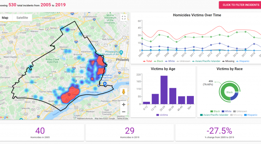Toggle White series in line chart legend
The image size is (261, 144).
coord(170,61)
